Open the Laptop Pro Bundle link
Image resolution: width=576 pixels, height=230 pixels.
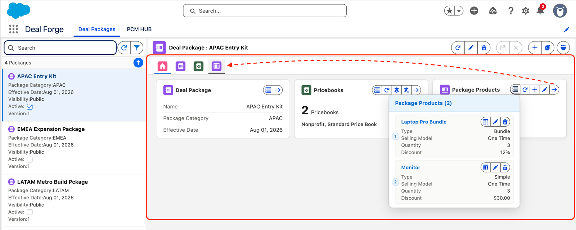(x=424, y=122)
